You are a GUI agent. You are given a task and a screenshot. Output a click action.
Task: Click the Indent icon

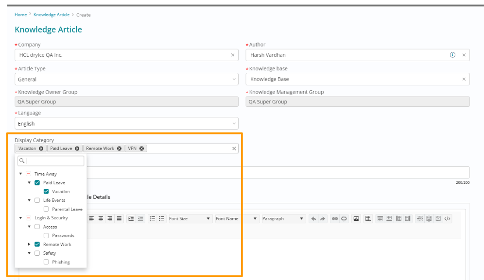pos(131,219)
